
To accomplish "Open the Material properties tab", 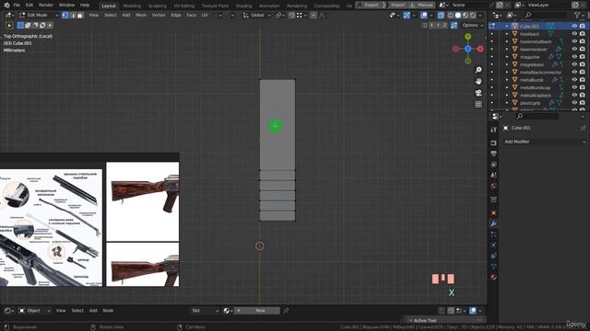I will (494, 277).
